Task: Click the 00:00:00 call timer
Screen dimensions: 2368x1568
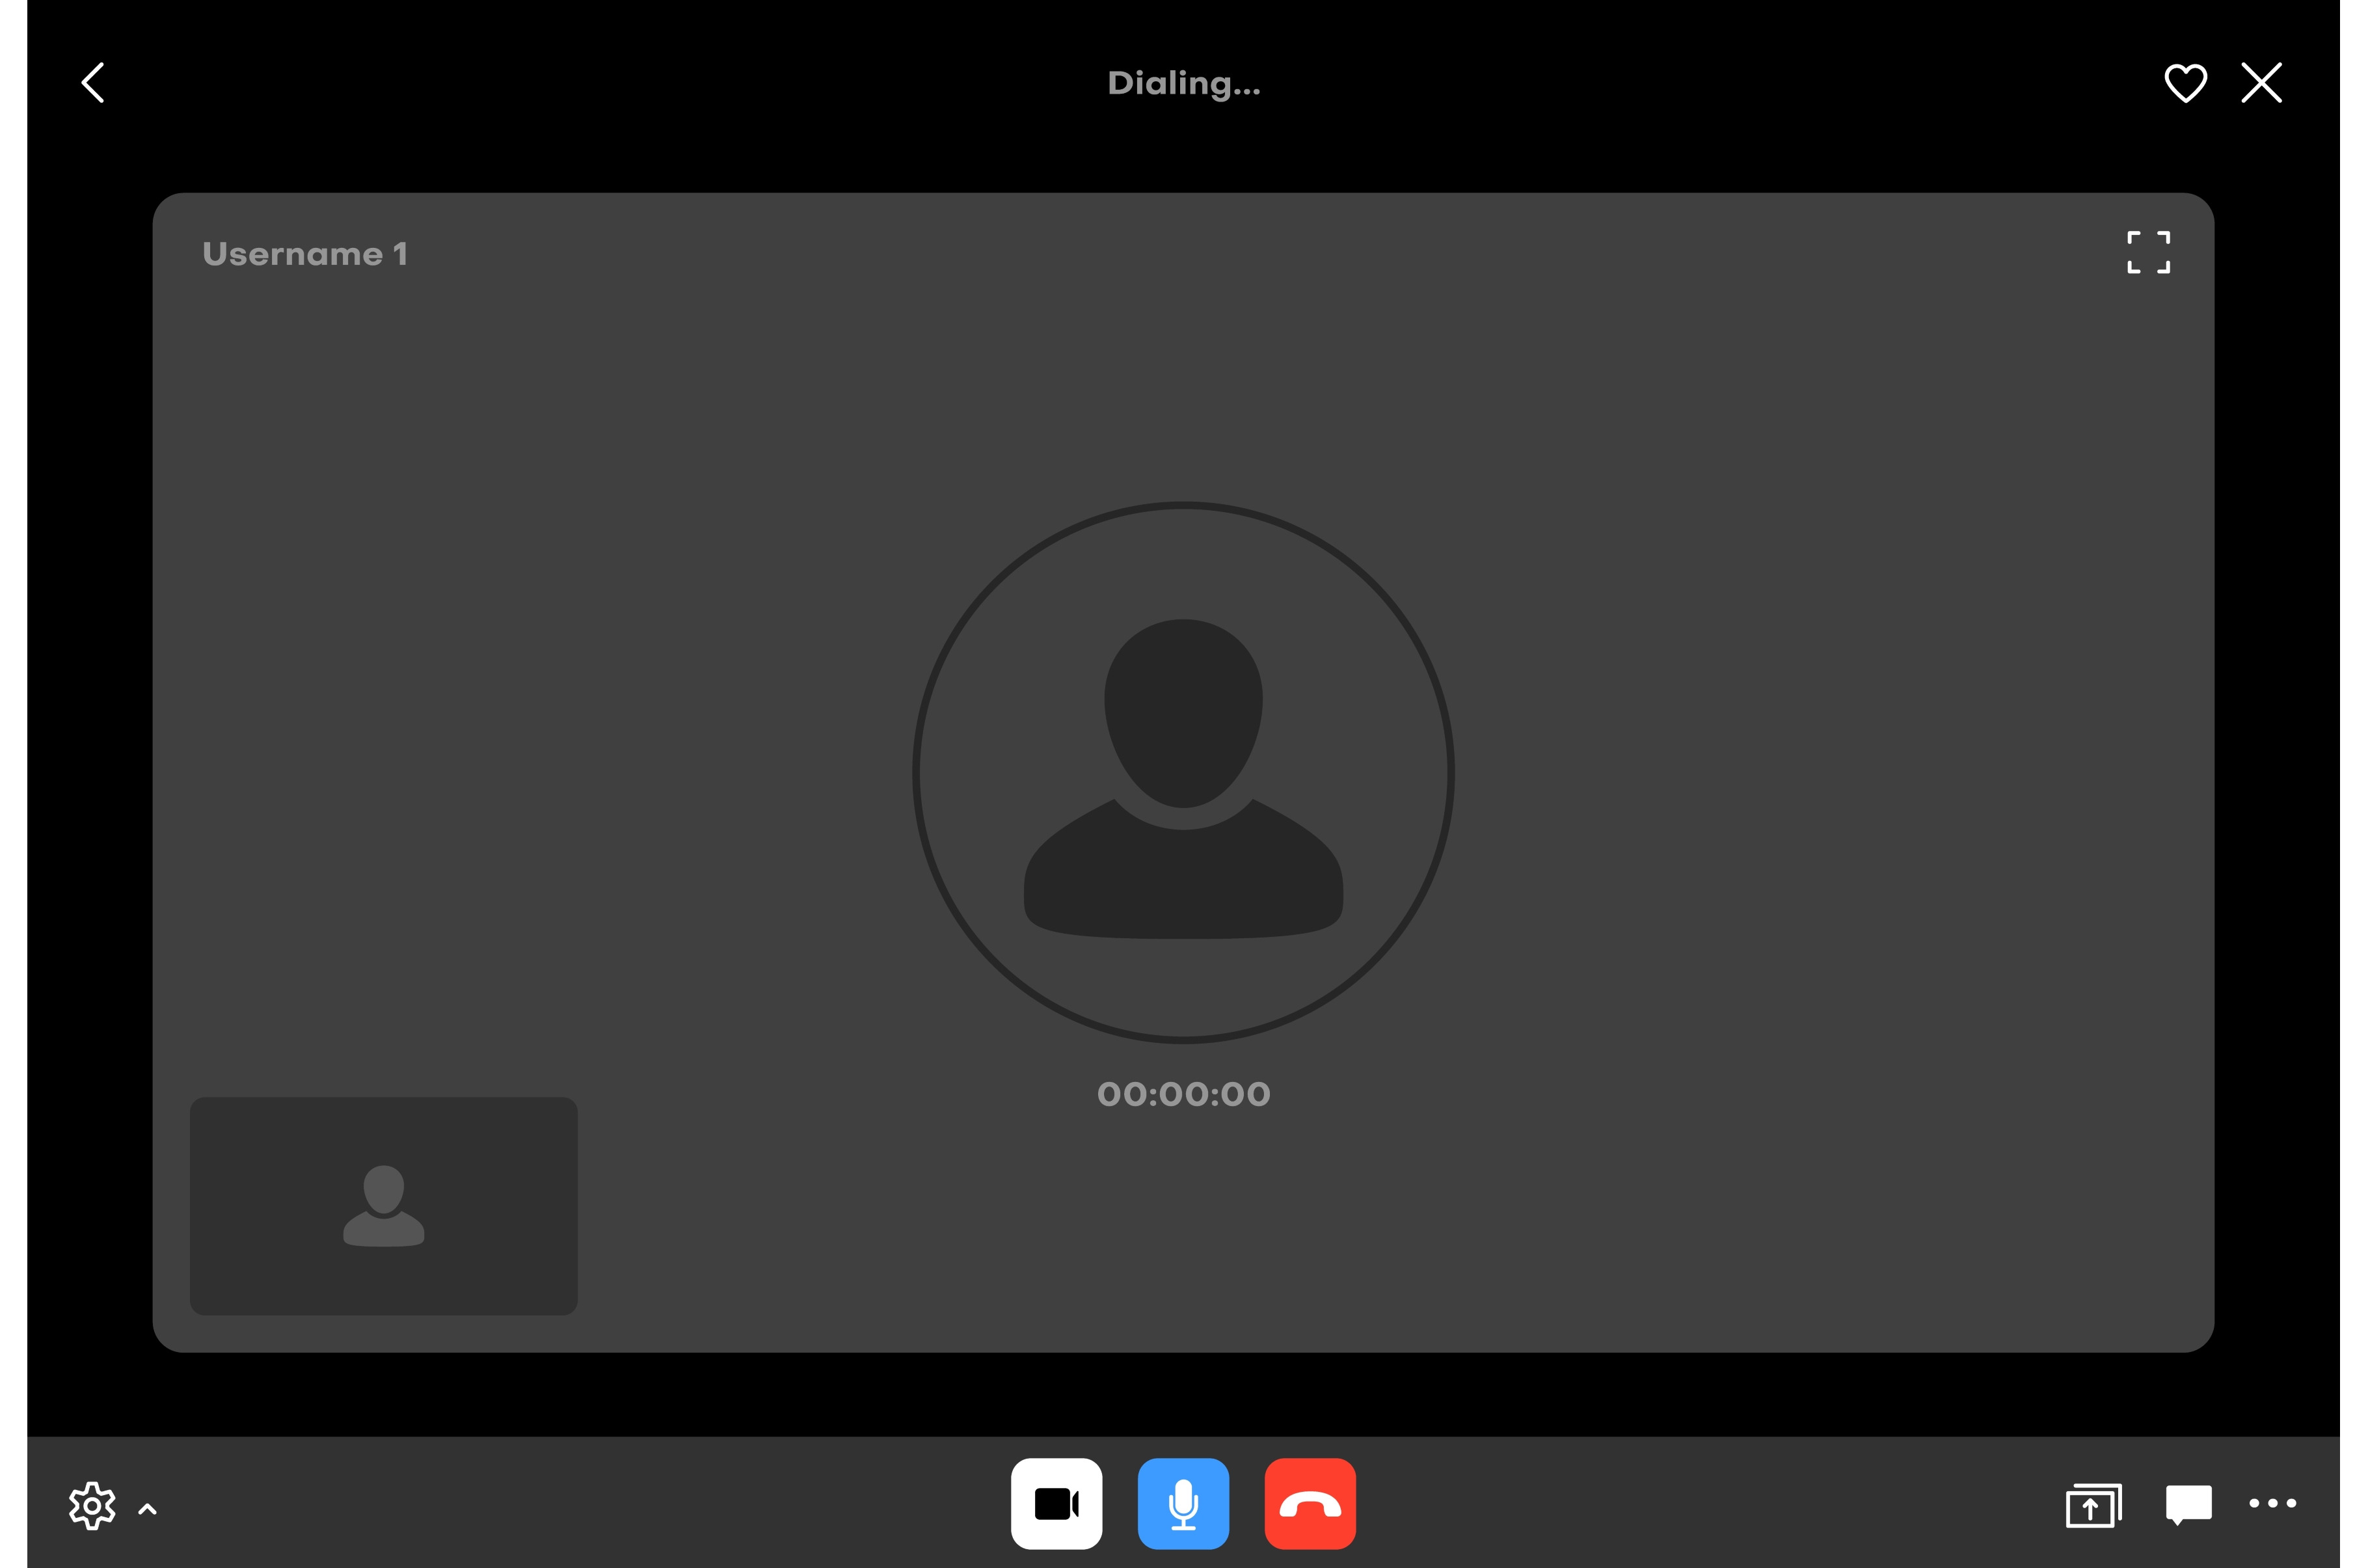Action: pos(1183,1094)
